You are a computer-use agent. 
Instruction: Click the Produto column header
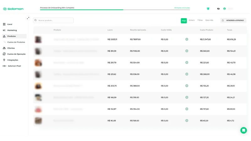tap(57, 30)
